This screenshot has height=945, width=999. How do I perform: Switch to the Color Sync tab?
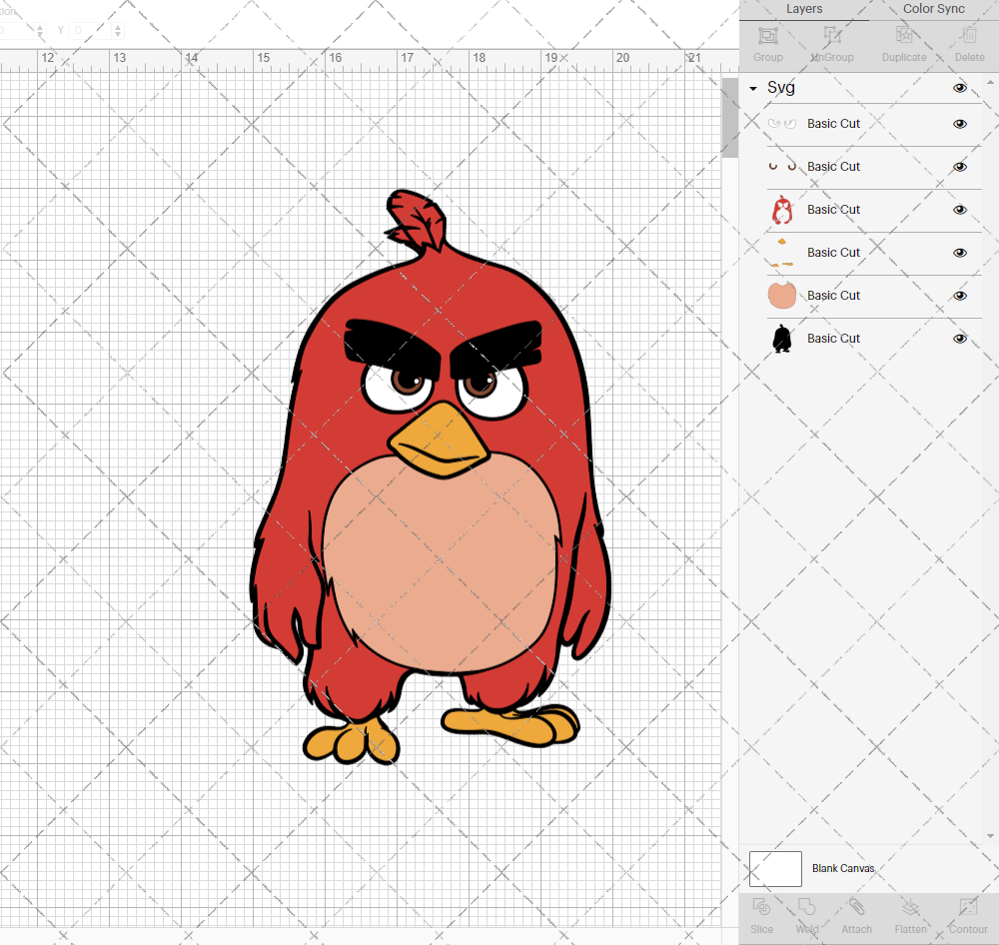933,9
